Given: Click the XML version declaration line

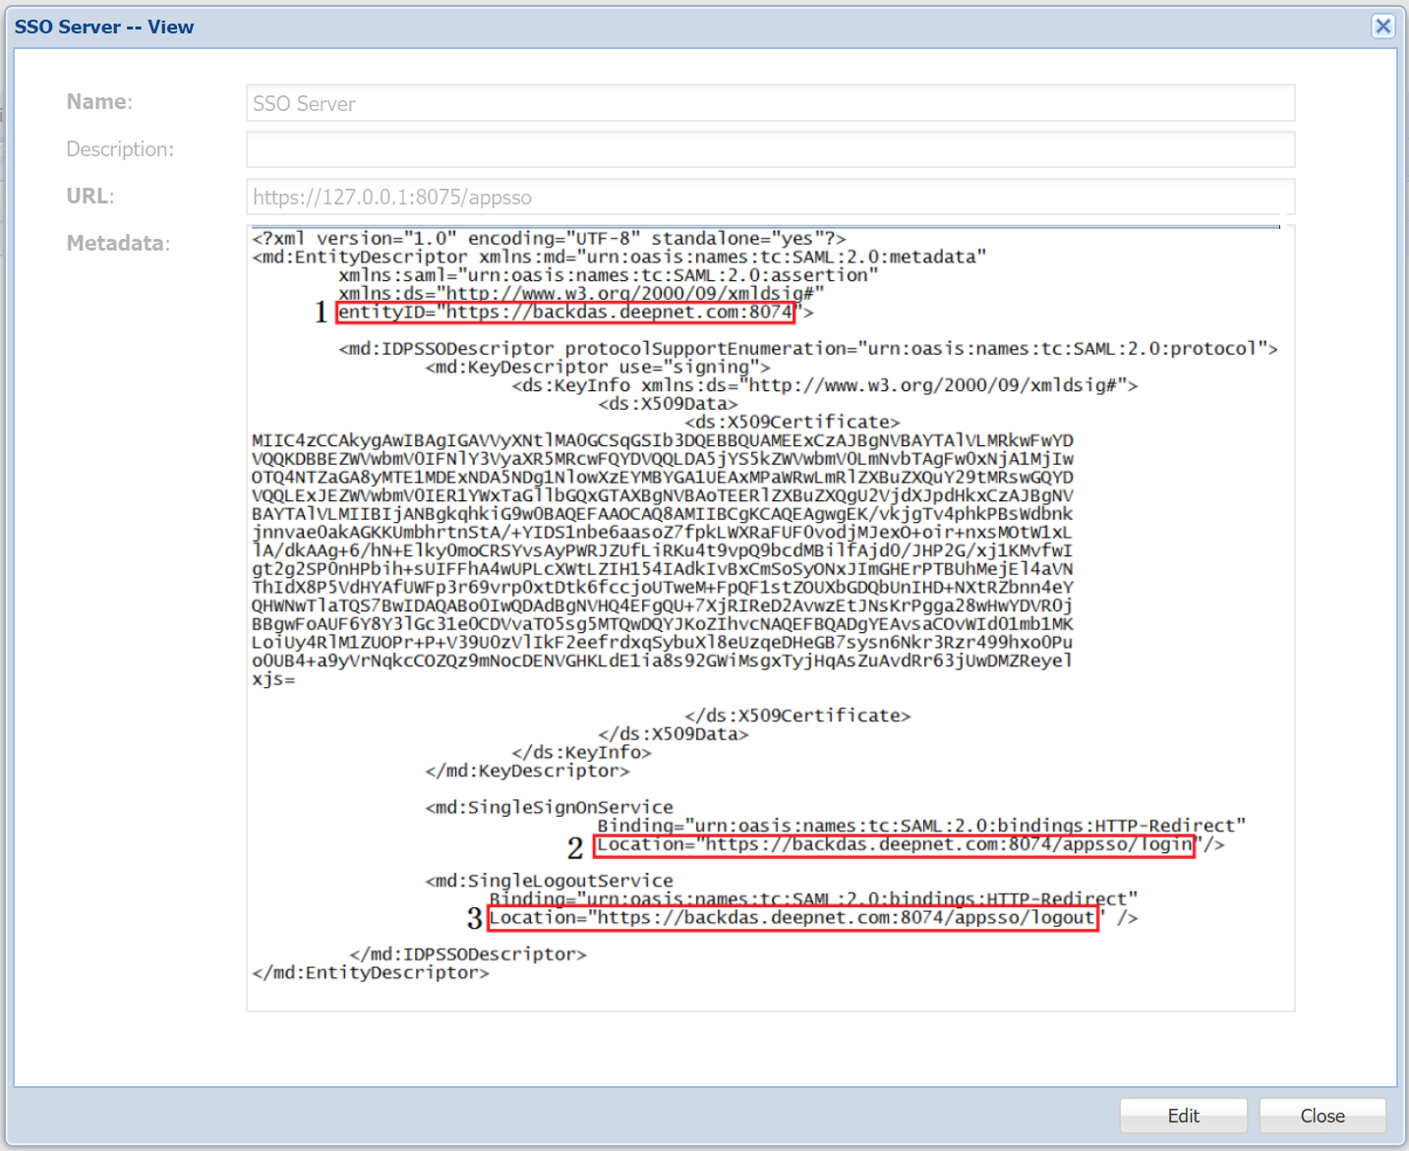Looking at the screenshot, I should 549,239.
